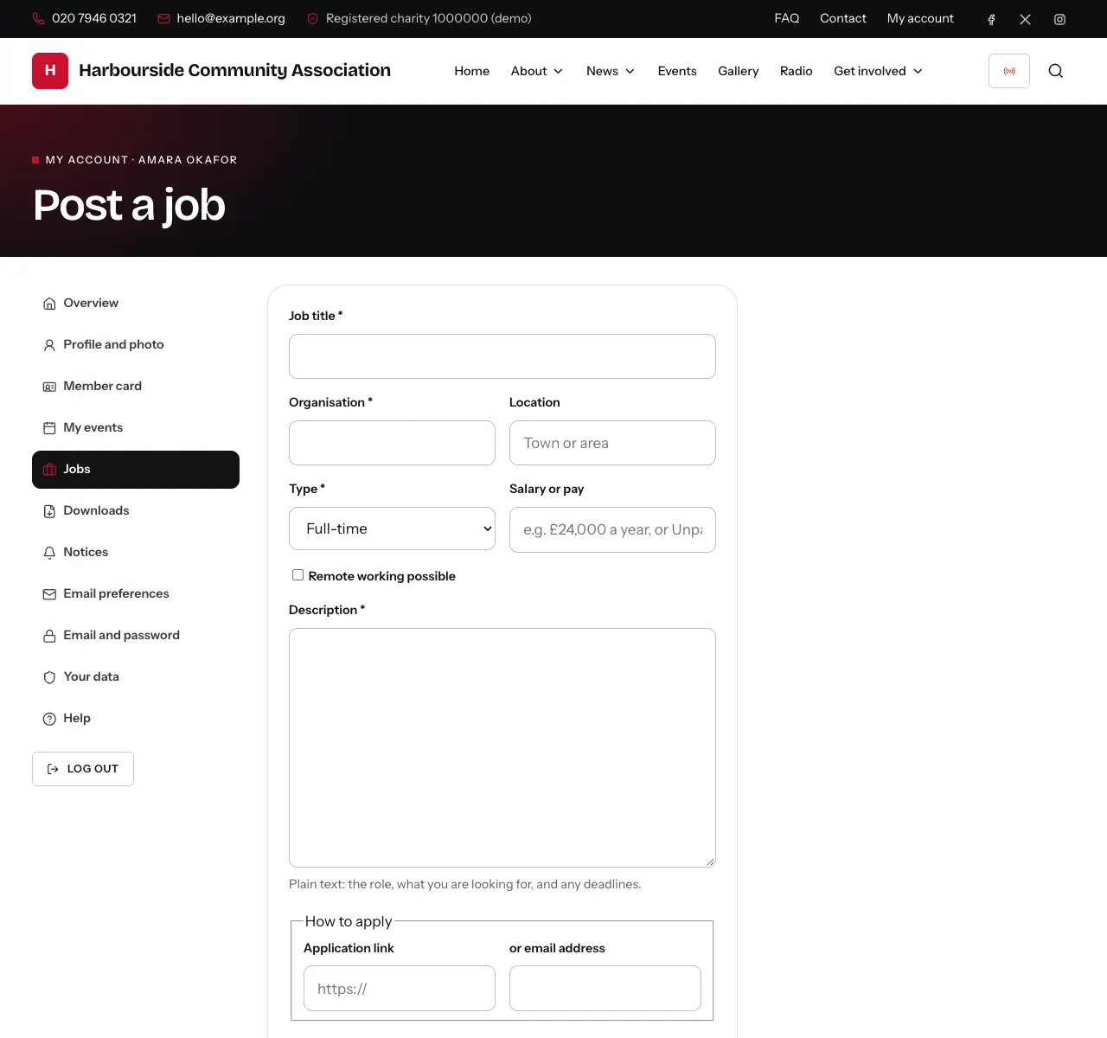Open My account link in top bar
The image size is (1107, 1038).
[x=920, y=18]
